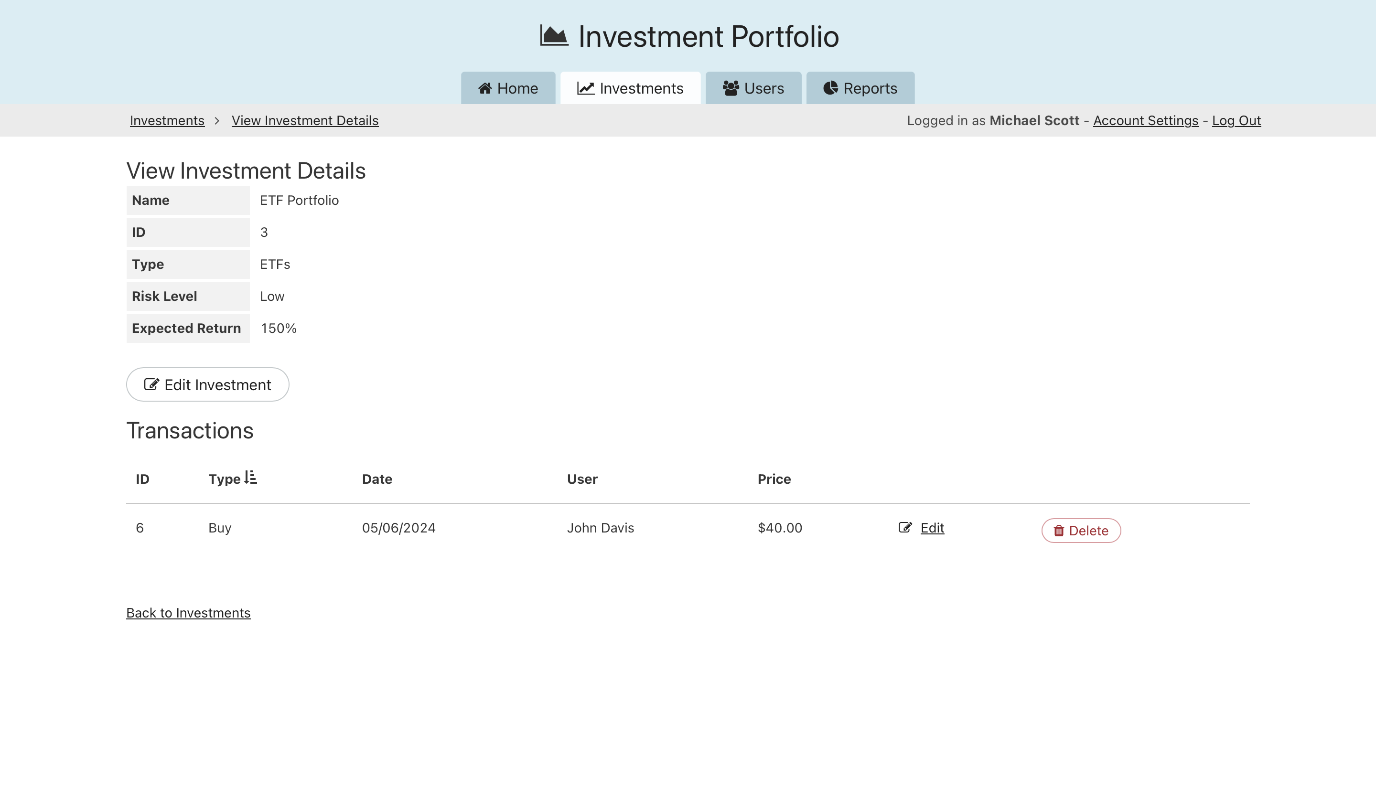1376x809 pixels.
Task: Click Investments in the breadcrumb
Action: click(x=167, y=121)
